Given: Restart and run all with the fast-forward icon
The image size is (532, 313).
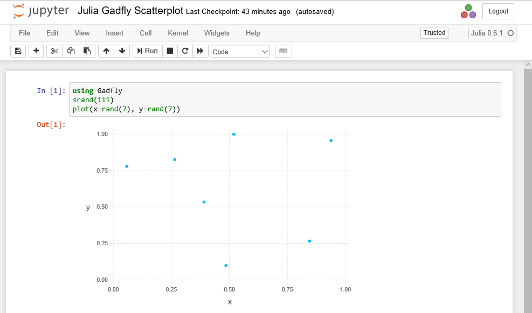Looking at the screenshot, I should click(200, 51).
